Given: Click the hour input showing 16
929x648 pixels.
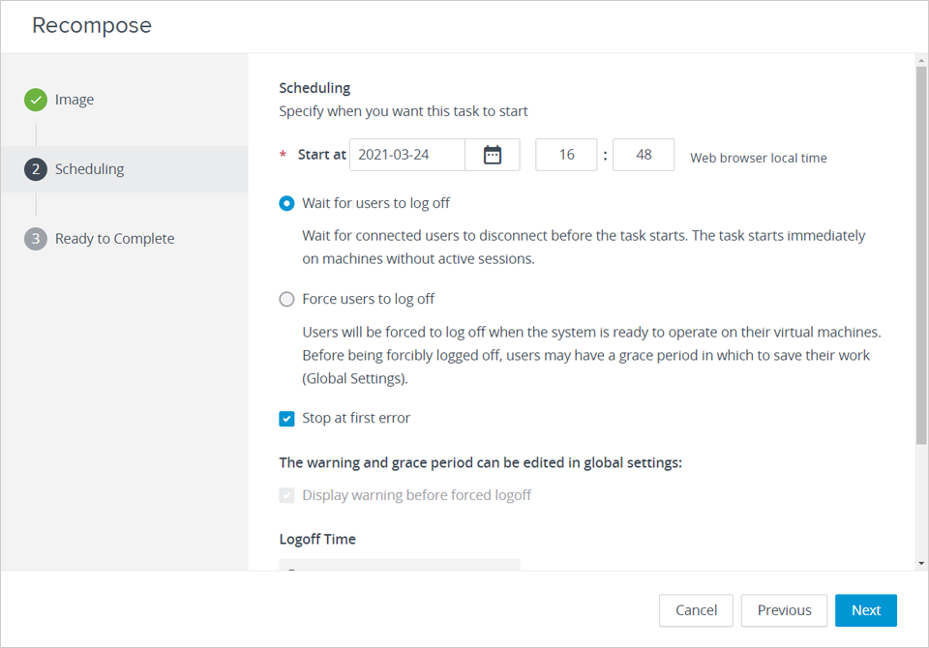Looking at the screenshot, I should (x=566, y=154).
